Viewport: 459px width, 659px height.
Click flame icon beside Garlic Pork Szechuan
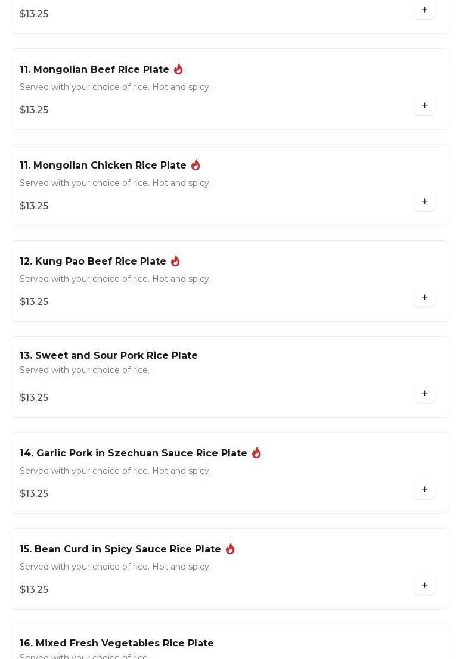(x=256, y=453)
